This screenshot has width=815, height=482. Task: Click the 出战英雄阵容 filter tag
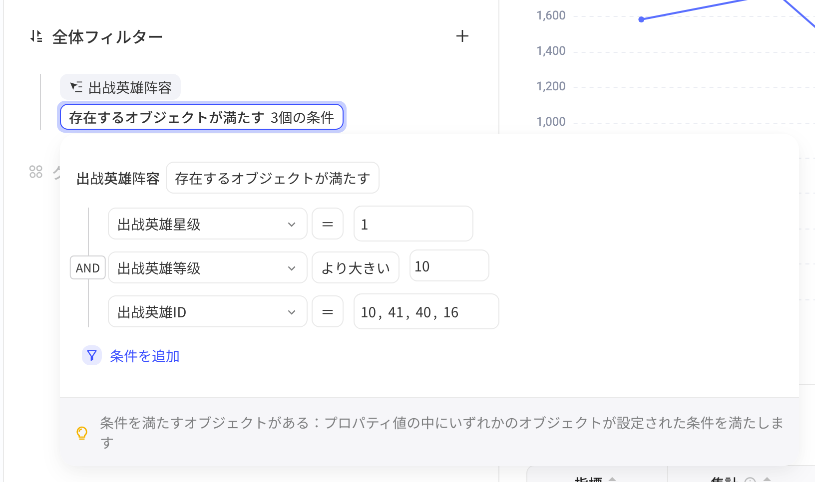pos(120,87)
